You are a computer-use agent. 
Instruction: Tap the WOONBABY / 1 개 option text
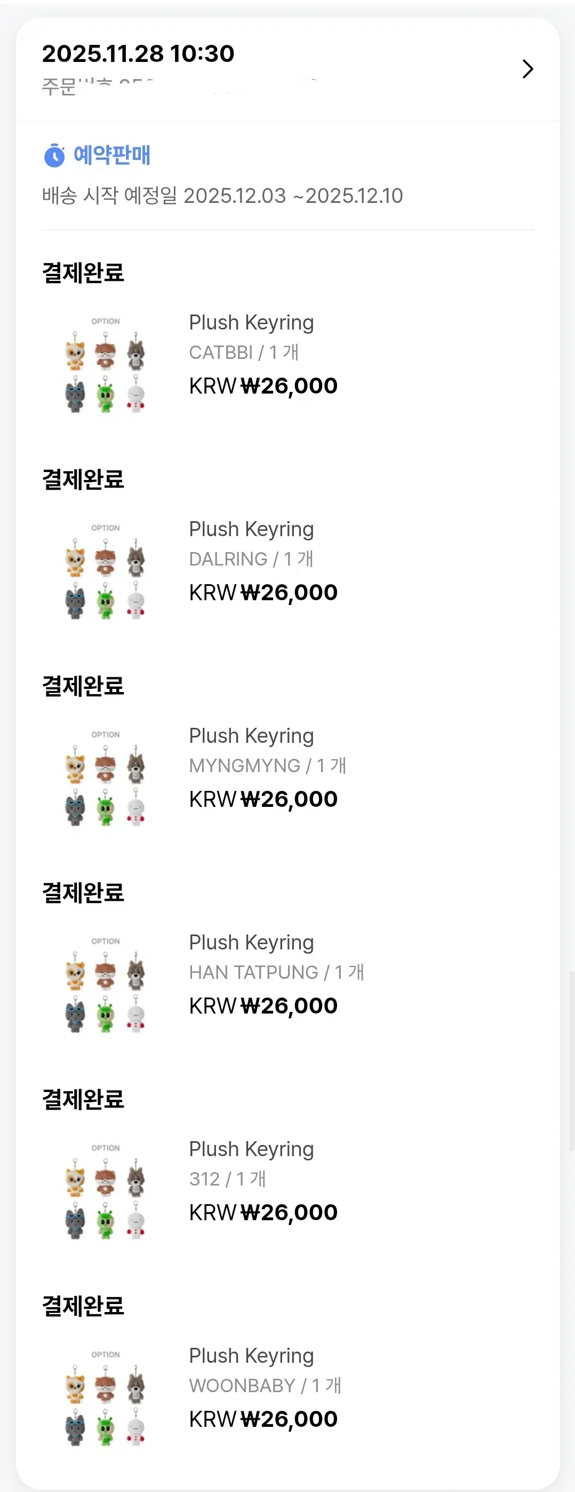tap(265, 1385)
